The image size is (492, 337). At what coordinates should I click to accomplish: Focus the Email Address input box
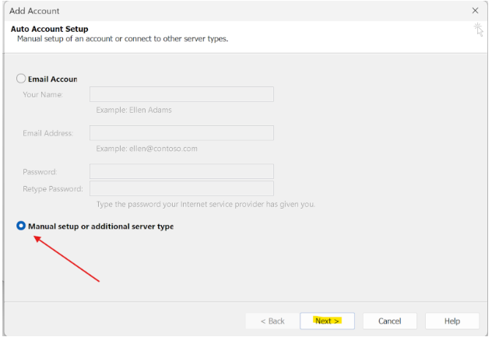click(181, 133)
